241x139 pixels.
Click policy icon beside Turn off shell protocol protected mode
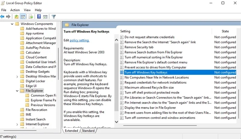point(122,92)
